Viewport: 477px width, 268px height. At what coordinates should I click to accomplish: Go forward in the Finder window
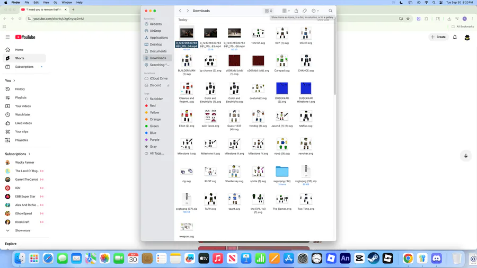point(188,11)
